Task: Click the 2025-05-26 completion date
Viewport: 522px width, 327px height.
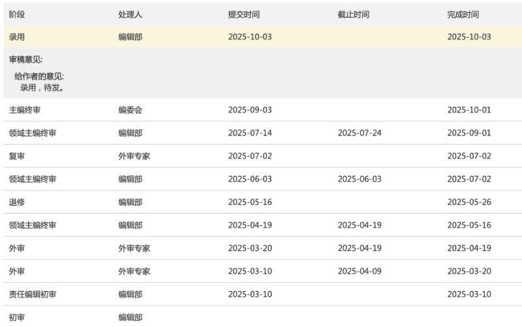Action: pyautogui.click(x=468, y=202)
